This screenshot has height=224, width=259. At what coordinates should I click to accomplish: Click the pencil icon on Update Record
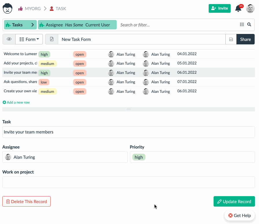pyautogui.click(x=219, y=201)
